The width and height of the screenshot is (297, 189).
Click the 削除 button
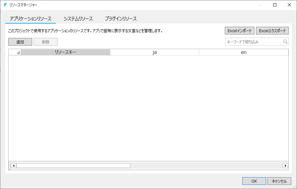pyautogui.click(x=45, y=41)
